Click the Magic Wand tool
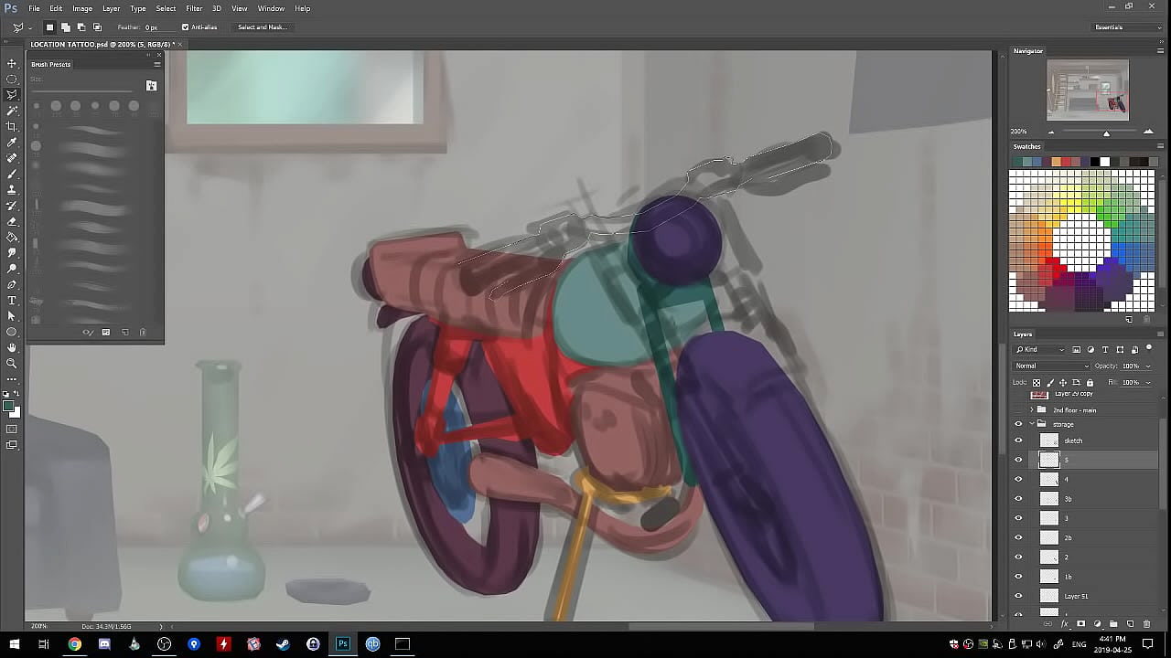 pyautogui.click(x=12, y=111)
